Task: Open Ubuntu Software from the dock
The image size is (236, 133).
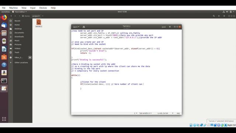Action: tap(4, 57)
